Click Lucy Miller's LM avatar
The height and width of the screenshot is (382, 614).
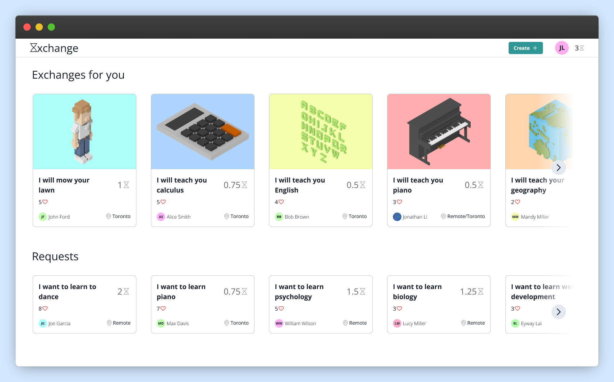(397, 323)
